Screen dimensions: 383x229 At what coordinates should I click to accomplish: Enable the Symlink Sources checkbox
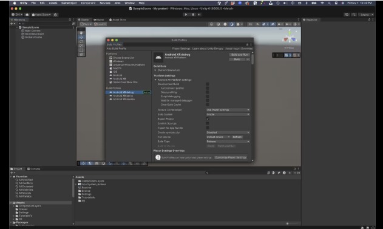[208, 123]
